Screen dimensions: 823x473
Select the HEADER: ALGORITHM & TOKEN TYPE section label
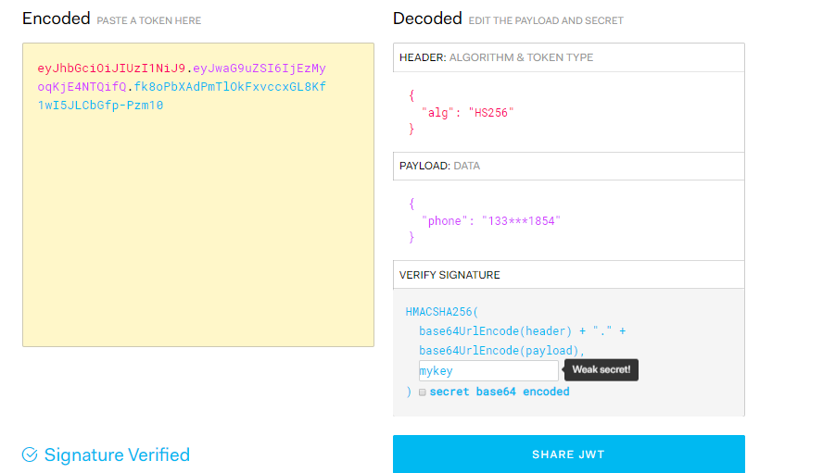[x=496, y=57]
